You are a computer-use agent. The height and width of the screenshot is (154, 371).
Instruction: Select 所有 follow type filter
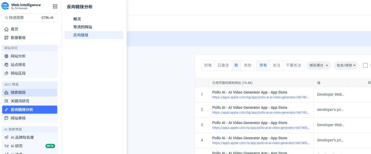263,65
